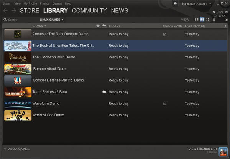Select iBomber Attack thumbnail
The width and height of the screenshot is (230, 159).
point(18,69)
